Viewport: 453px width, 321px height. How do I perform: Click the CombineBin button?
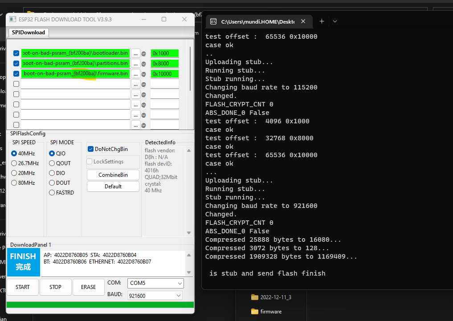coord(113,175)
